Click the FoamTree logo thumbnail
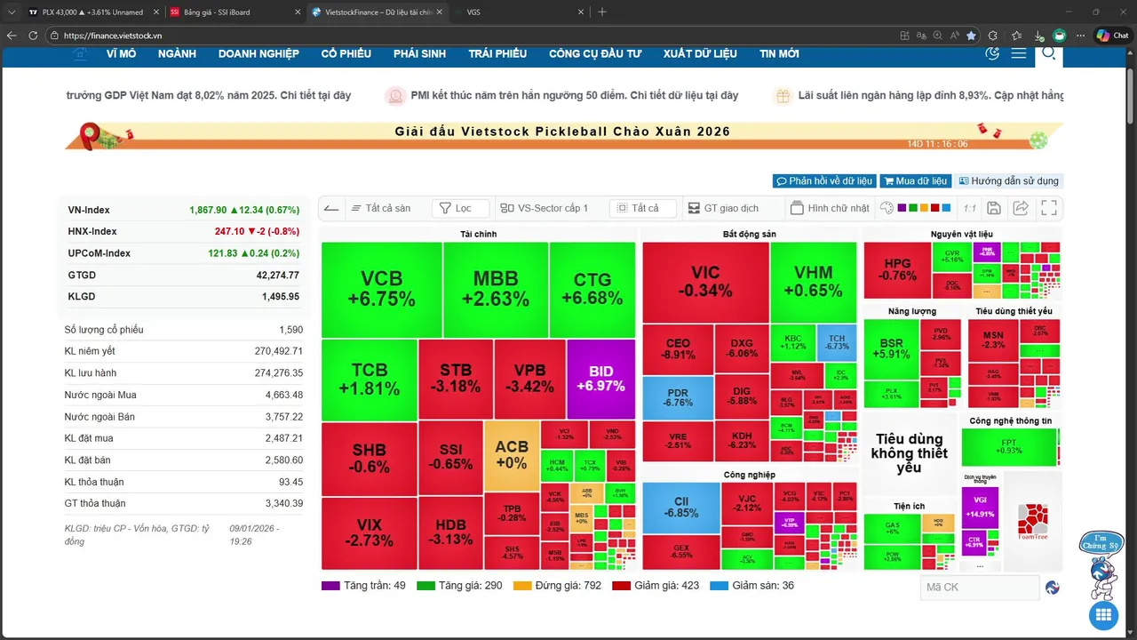The width and height of the screenshot is (1137, 640). pos(1033,522)
